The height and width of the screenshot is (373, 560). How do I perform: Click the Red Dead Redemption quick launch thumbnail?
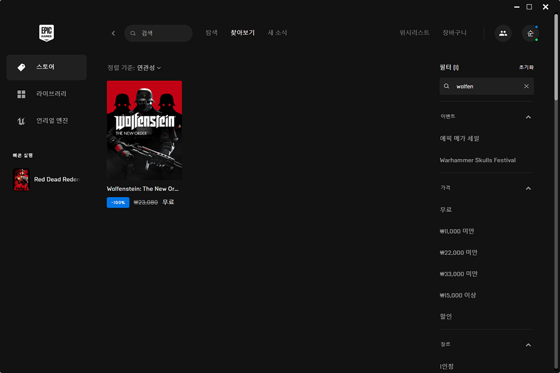[x=21, y=180]
